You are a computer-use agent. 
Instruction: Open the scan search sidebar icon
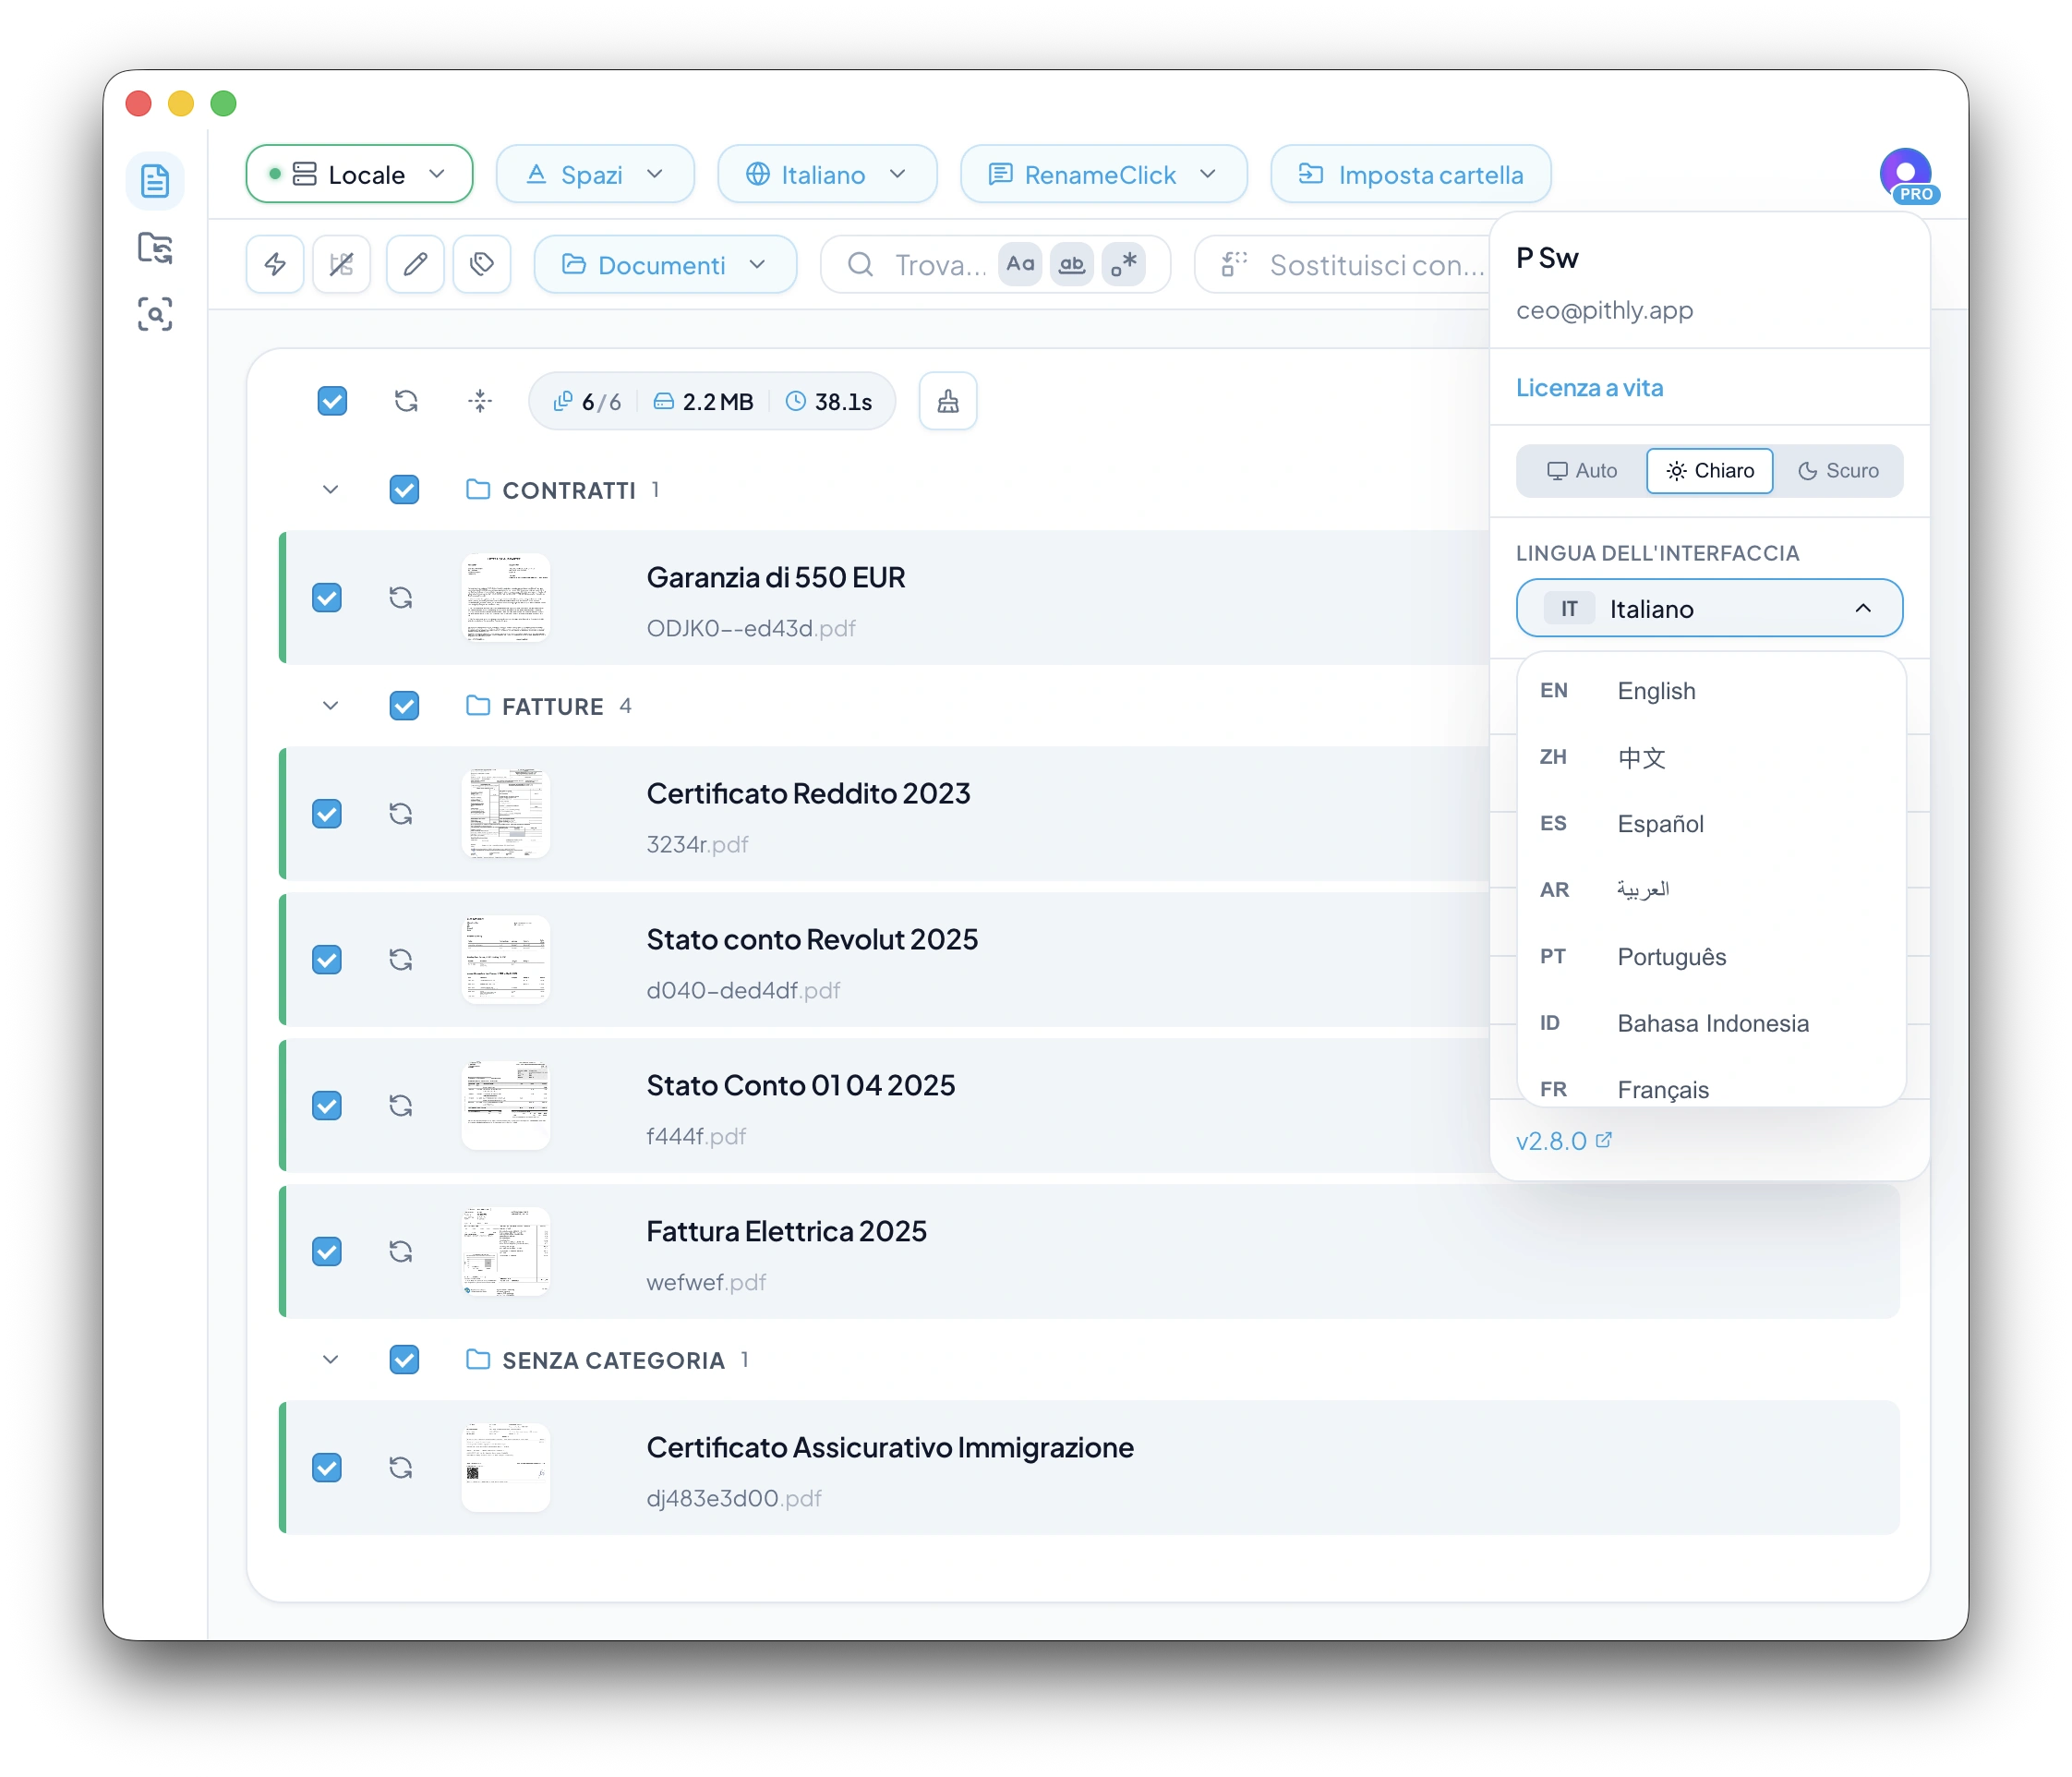click(x=155, y=314)
